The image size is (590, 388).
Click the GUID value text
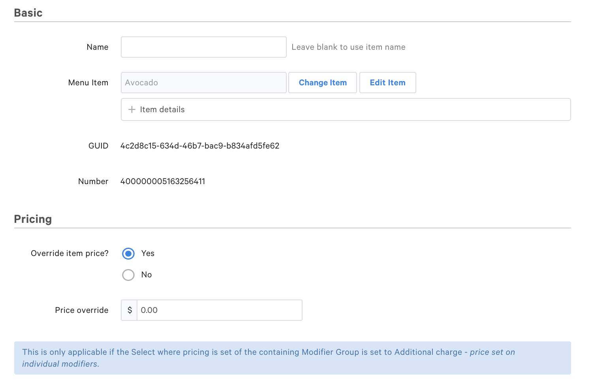click(x=200, y=146)
